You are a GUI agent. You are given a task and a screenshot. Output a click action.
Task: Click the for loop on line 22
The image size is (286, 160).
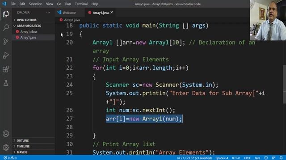140,68
